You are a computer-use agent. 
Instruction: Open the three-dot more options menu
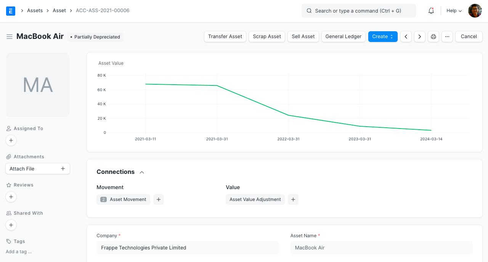coord(447,37)
